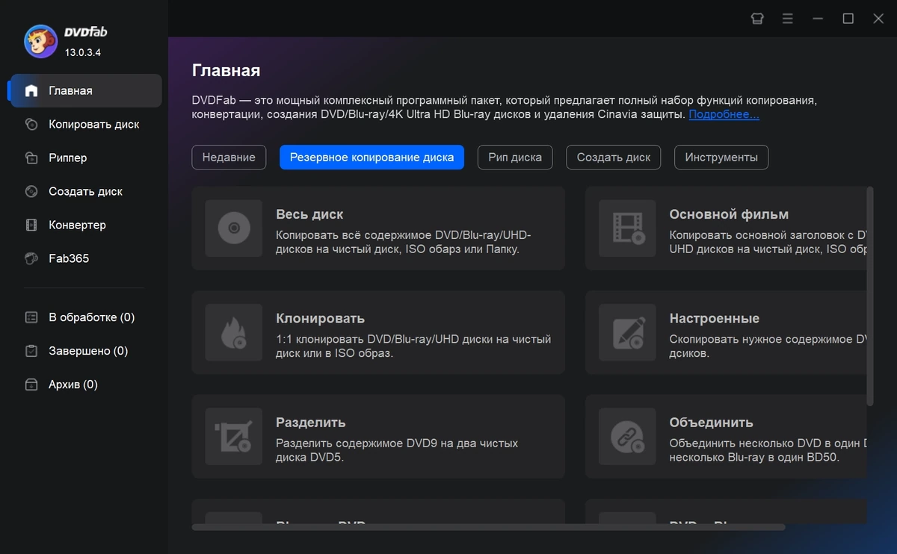Open Создать диск in sidebar
Image resolution: width=897 pixels, height=554 pixels.
coord(85,192)
